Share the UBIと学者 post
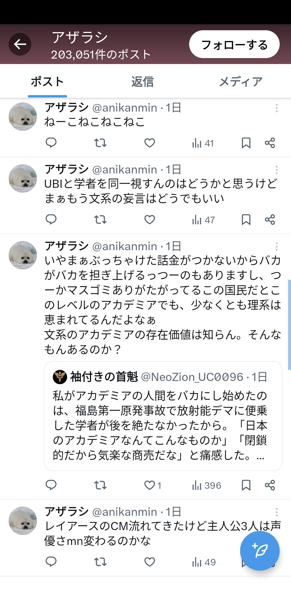Image resolution: width=291 pixels, height=616 pixels. pyautogui.click(x=270, y=220)
